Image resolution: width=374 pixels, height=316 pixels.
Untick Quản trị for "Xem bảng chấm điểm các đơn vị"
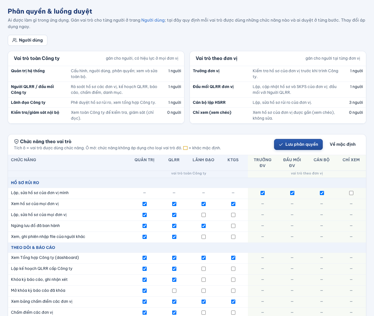point(144,302)
